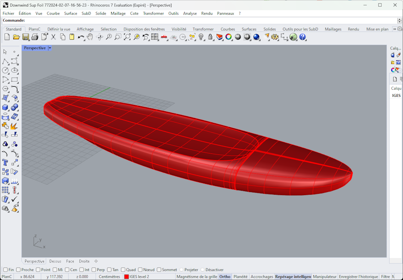Select the Polyline tool
Screen dimensions: 403x280
coord(5,61)
